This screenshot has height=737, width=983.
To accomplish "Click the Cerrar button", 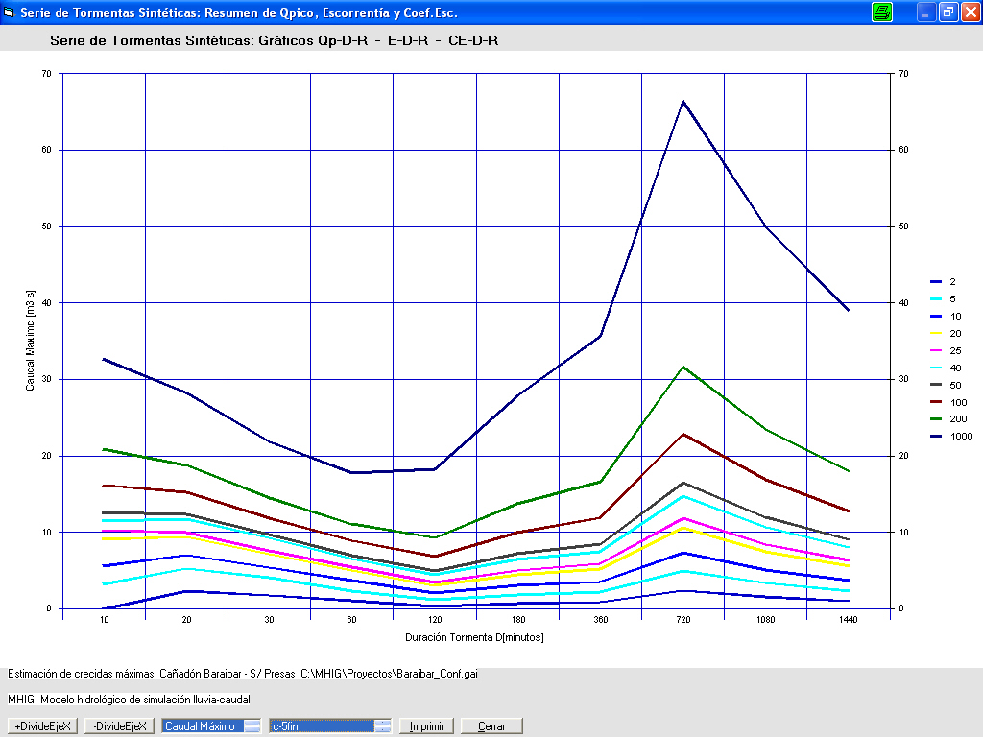I will [491, 725].
